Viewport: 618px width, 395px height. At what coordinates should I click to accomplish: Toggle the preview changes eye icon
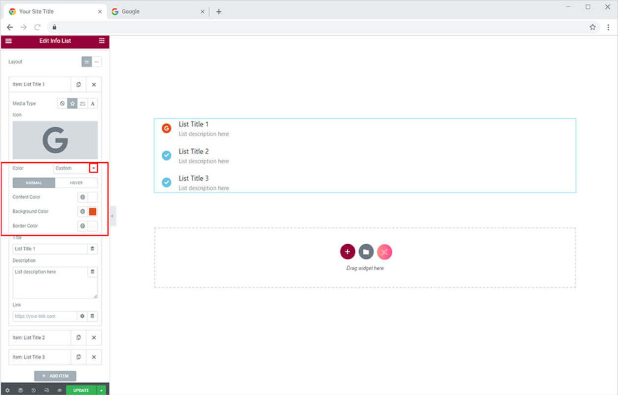tap(59, 390)
